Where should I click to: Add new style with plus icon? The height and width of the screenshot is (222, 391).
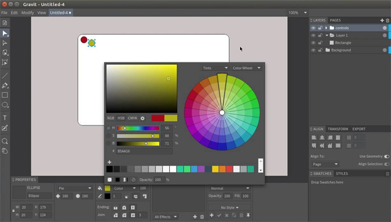pyautogui.click(x=211, y=215)
